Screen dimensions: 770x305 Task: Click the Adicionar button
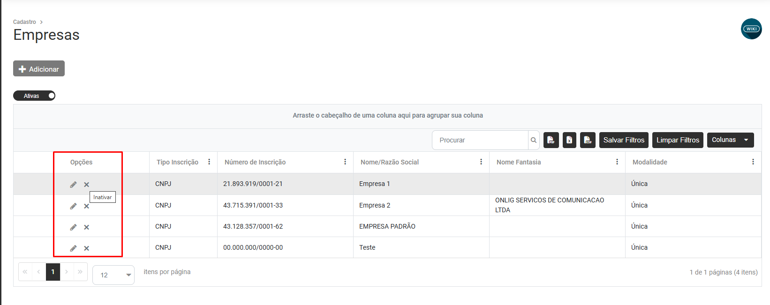click(x=39, y=69)
